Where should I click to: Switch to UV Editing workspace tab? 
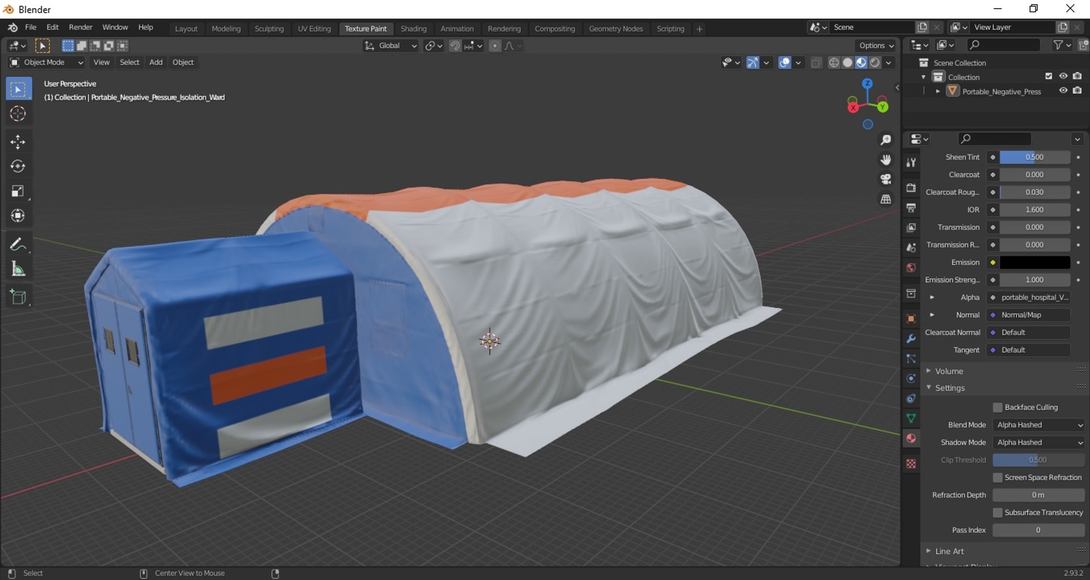coord(314,29)
